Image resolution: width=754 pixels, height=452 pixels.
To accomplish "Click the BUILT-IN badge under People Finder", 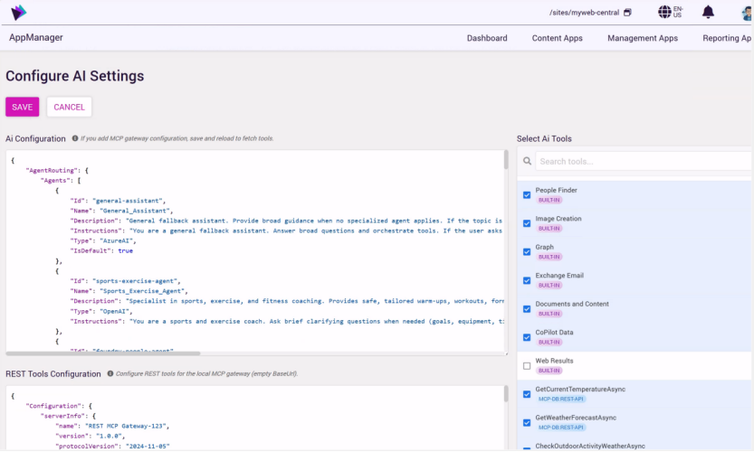I will tap(549, 201).
